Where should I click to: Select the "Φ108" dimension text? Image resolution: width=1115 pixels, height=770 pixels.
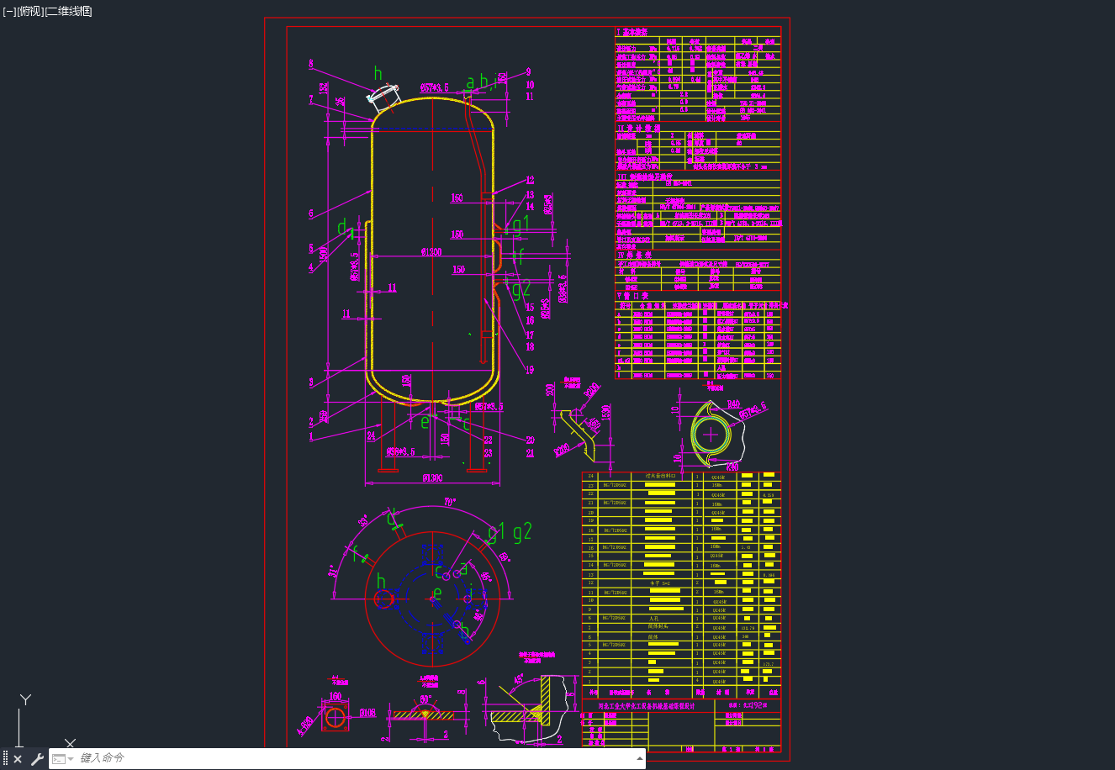pyautogui.click(x=367, y=713)
